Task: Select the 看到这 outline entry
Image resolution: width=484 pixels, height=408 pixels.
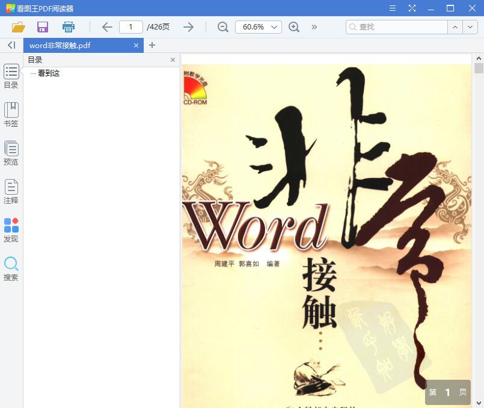Action: pos(49,73)
